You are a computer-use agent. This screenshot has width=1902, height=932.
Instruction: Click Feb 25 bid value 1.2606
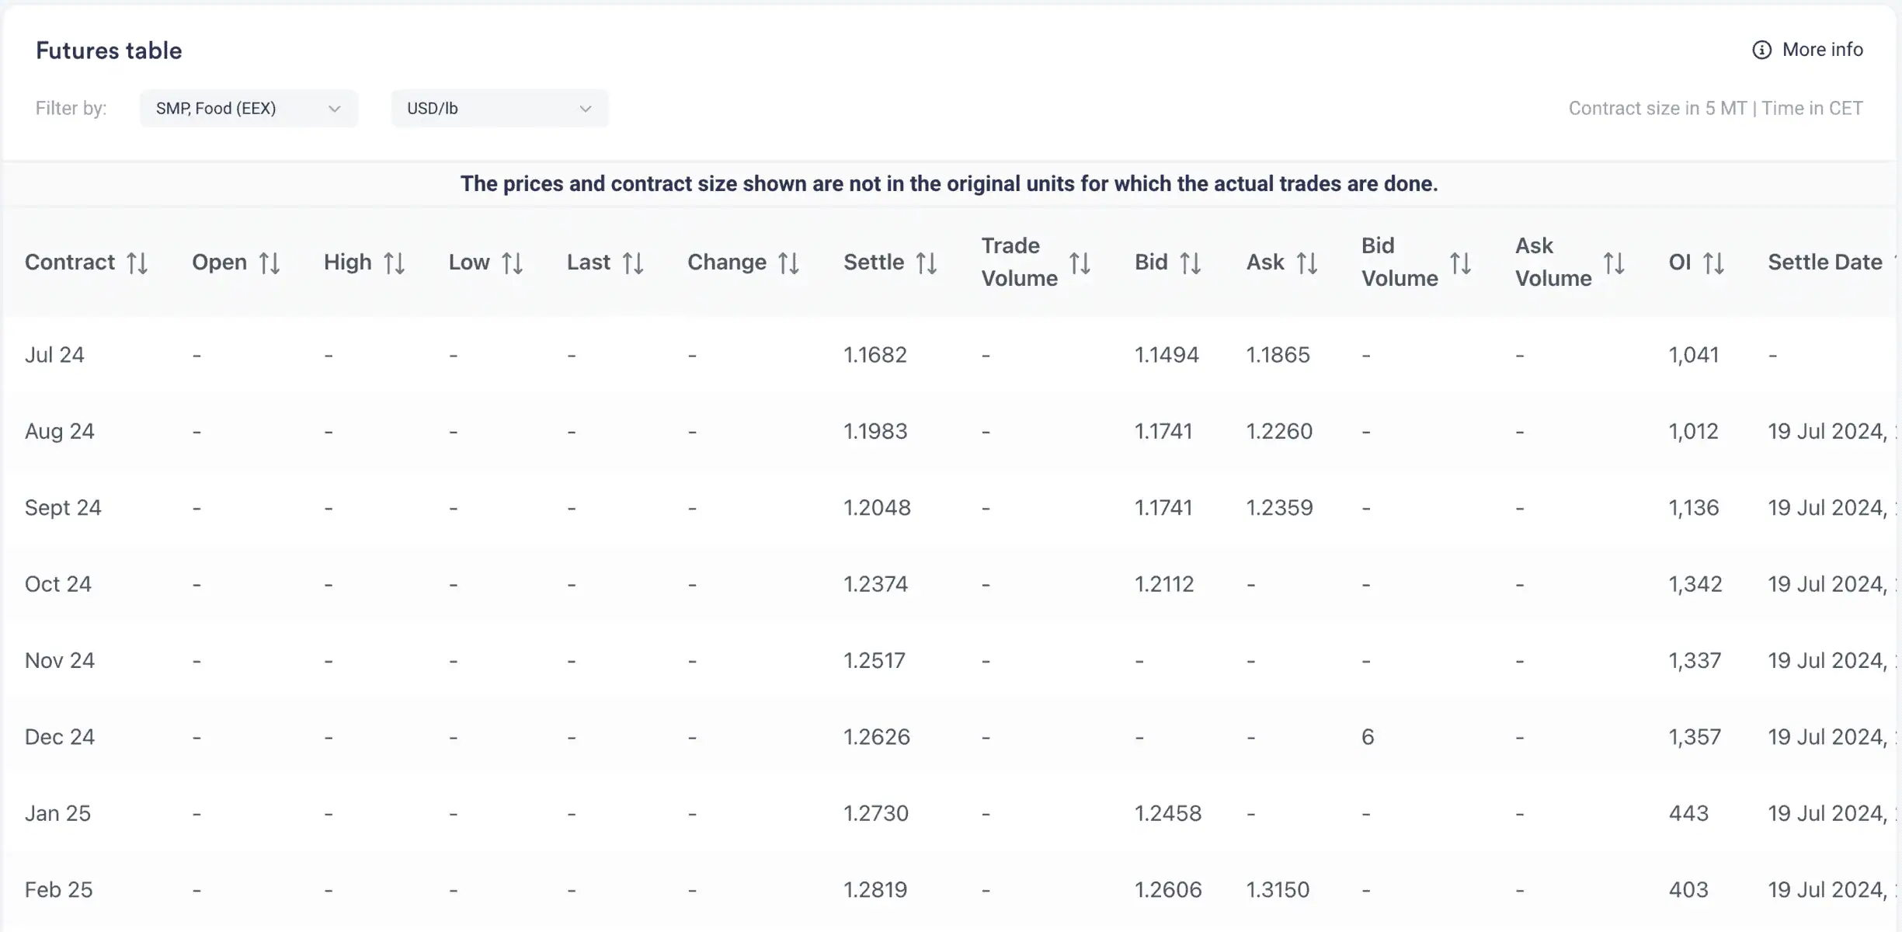tap(1168, 890)
